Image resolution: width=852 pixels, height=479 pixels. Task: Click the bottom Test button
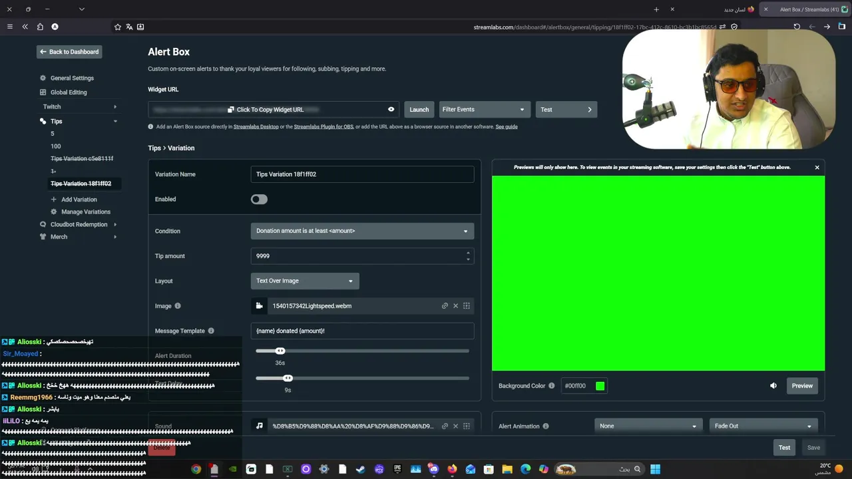tap(785, 448)
